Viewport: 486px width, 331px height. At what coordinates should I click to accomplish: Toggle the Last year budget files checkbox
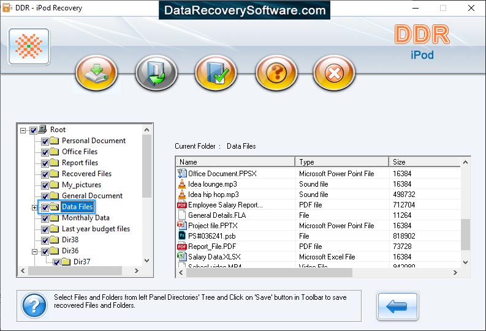pyautogui.click(x=45, y=229)
